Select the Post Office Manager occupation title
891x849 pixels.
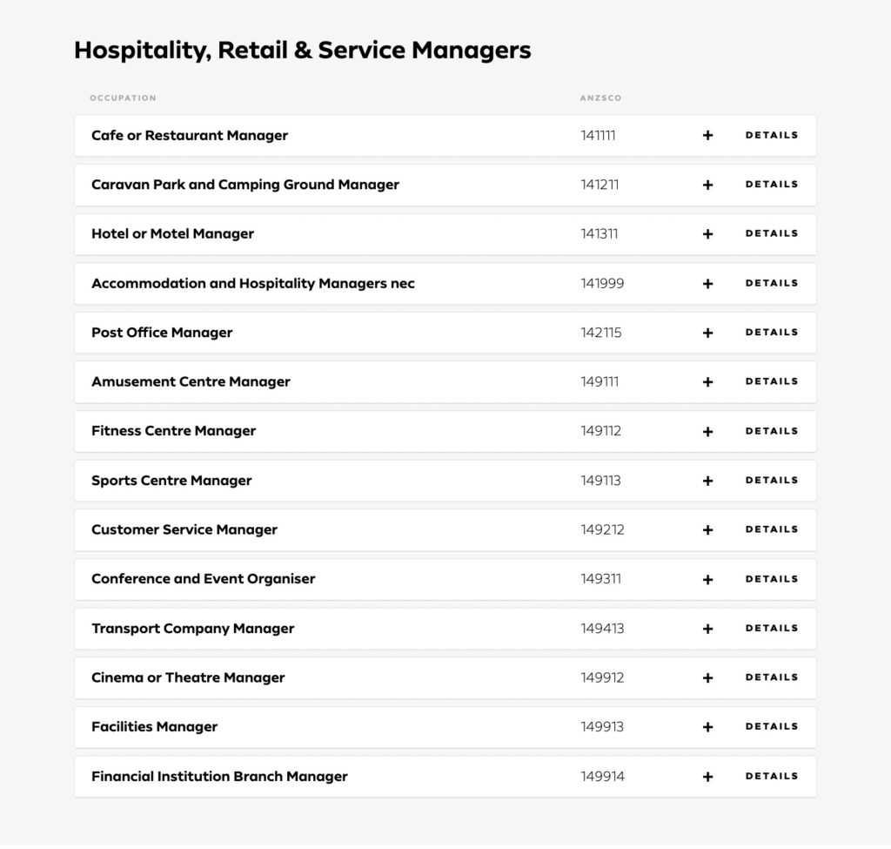pyautogui.click(x=162, y=333)
